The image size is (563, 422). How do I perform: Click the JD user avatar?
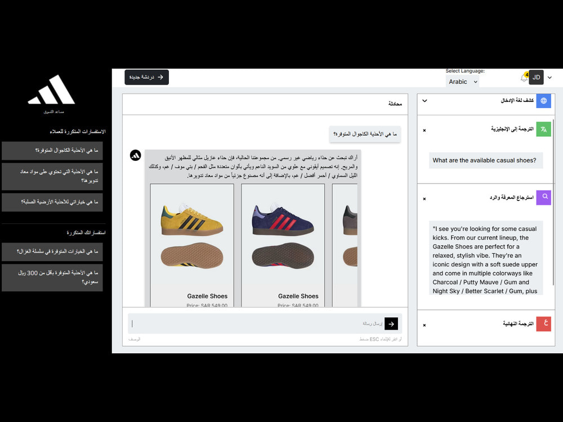(x=536, y=77)
